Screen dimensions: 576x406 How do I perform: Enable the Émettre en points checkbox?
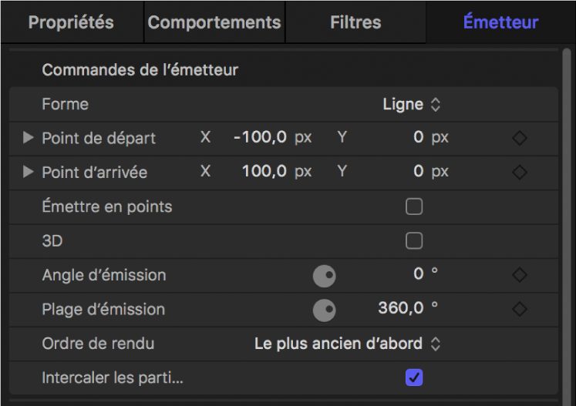tap(414, 206)
